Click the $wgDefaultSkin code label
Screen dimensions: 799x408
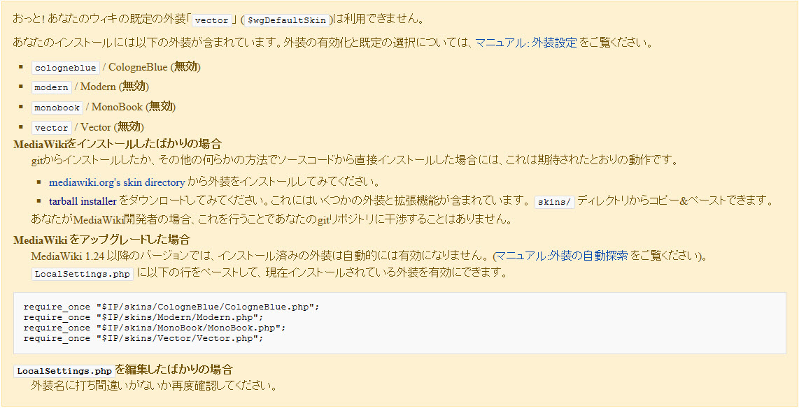[287, 20]
